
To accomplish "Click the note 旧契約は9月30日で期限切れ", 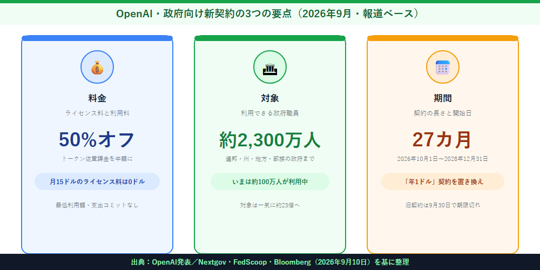I will (443, 205).
